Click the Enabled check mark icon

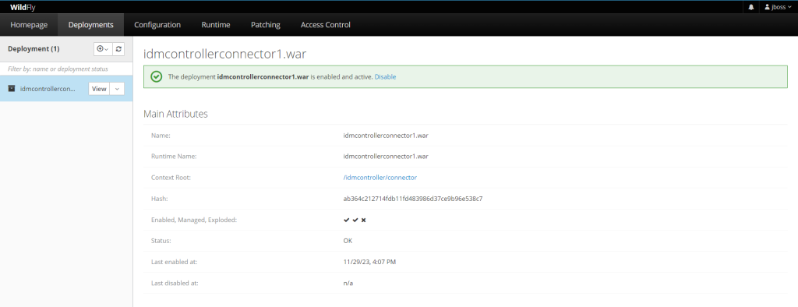pyautogui.click(x=347, y=220)
